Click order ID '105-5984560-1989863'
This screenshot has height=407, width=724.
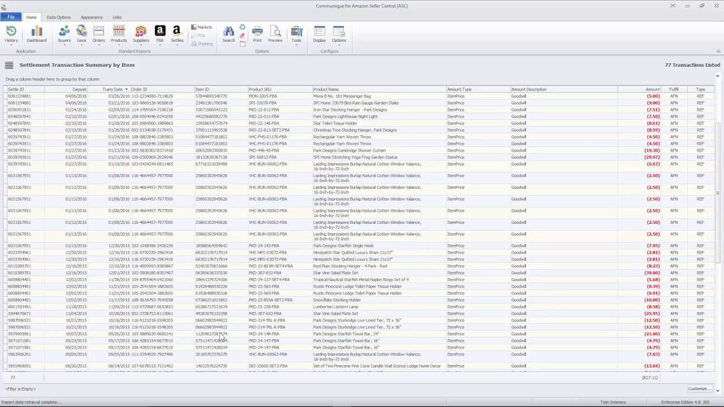[x=152, y=123]
